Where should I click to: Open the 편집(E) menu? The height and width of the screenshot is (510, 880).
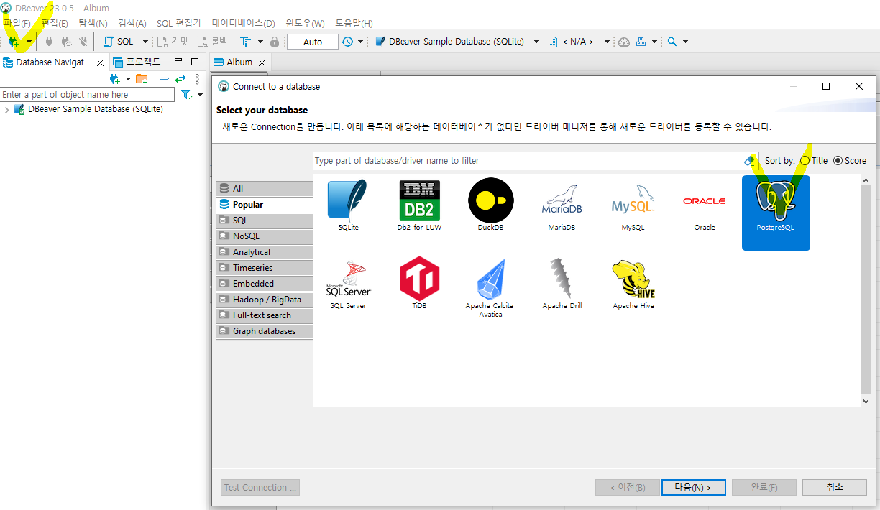pos(55,23)
